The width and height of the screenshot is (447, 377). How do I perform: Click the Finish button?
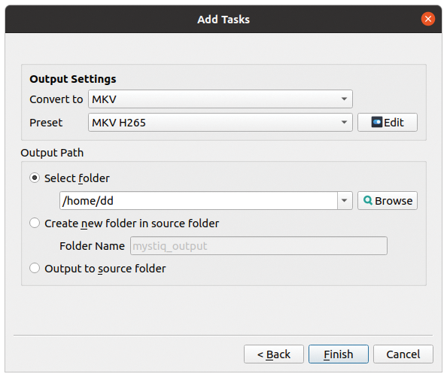(x=339, y=354)
